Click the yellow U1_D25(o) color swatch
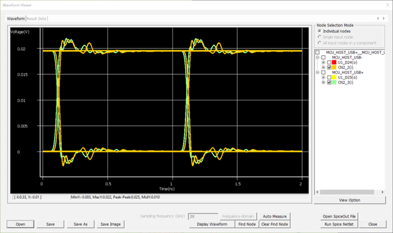The height and width of the screenshot is (233, 393). point(334,78)
